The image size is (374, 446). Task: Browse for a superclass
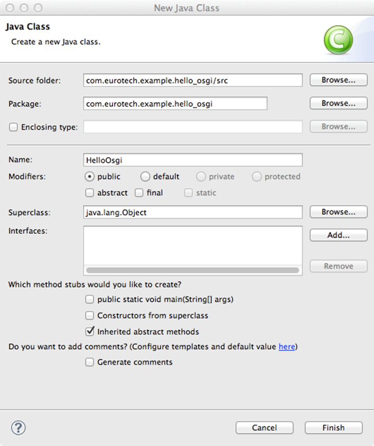point(339,212)
